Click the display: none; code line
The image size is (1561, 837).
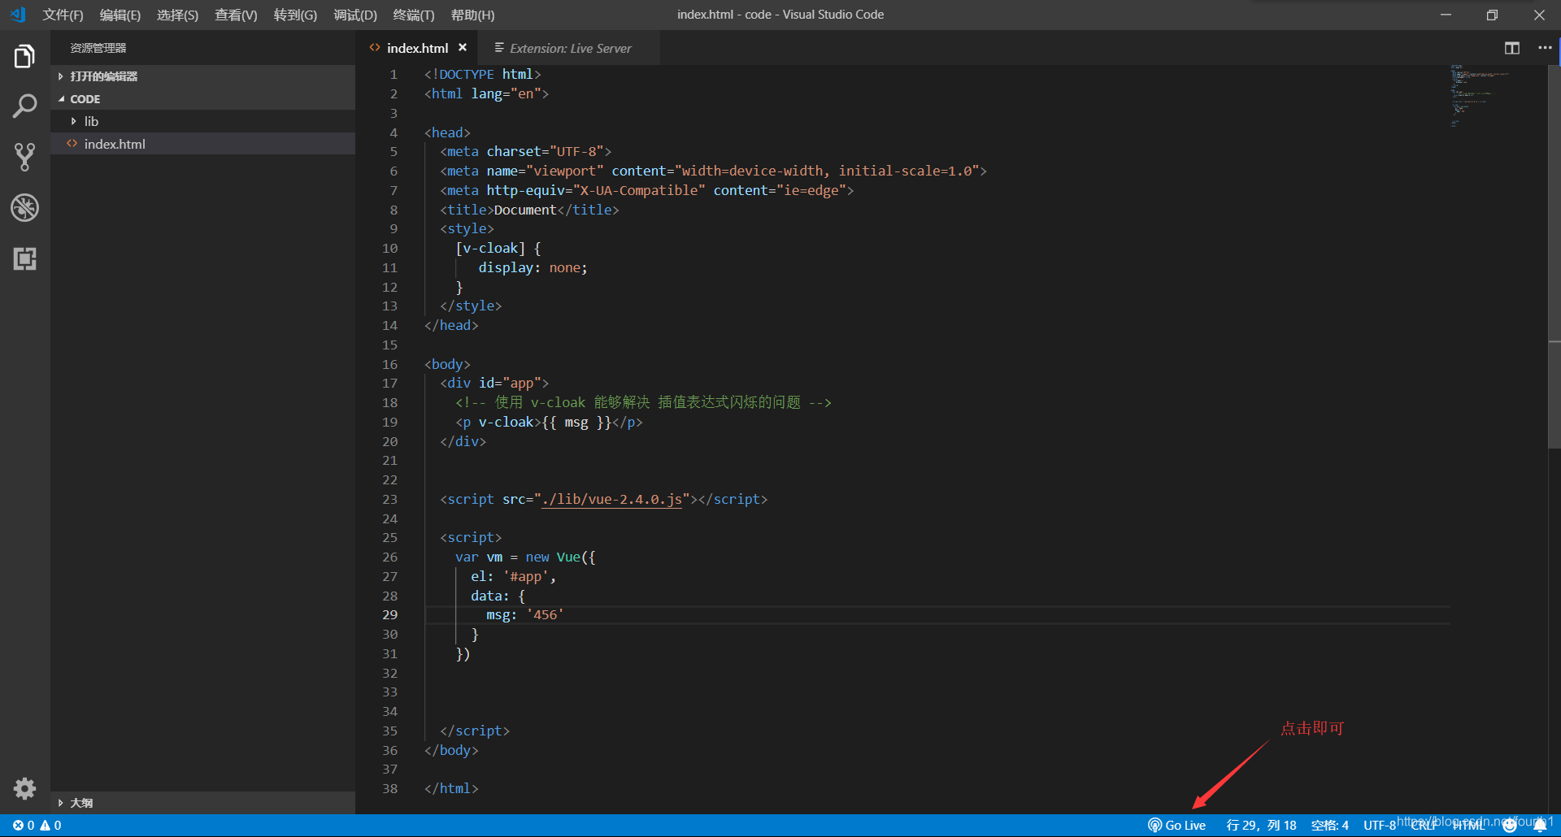(x=533, y=267)
